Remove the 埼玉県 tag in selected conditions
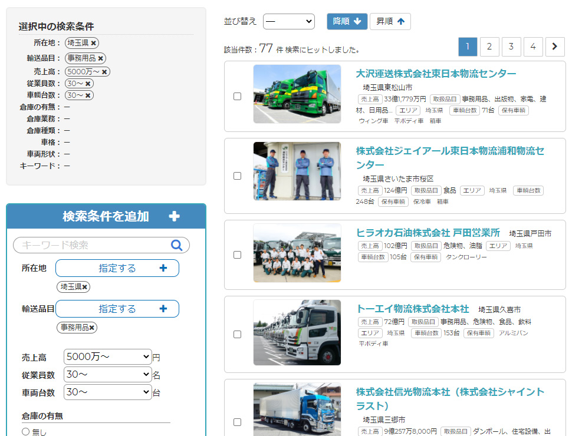 coord(94,43)
